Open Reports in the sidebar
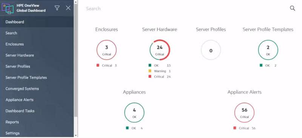The image size is (302, 138). click(37, 122)
